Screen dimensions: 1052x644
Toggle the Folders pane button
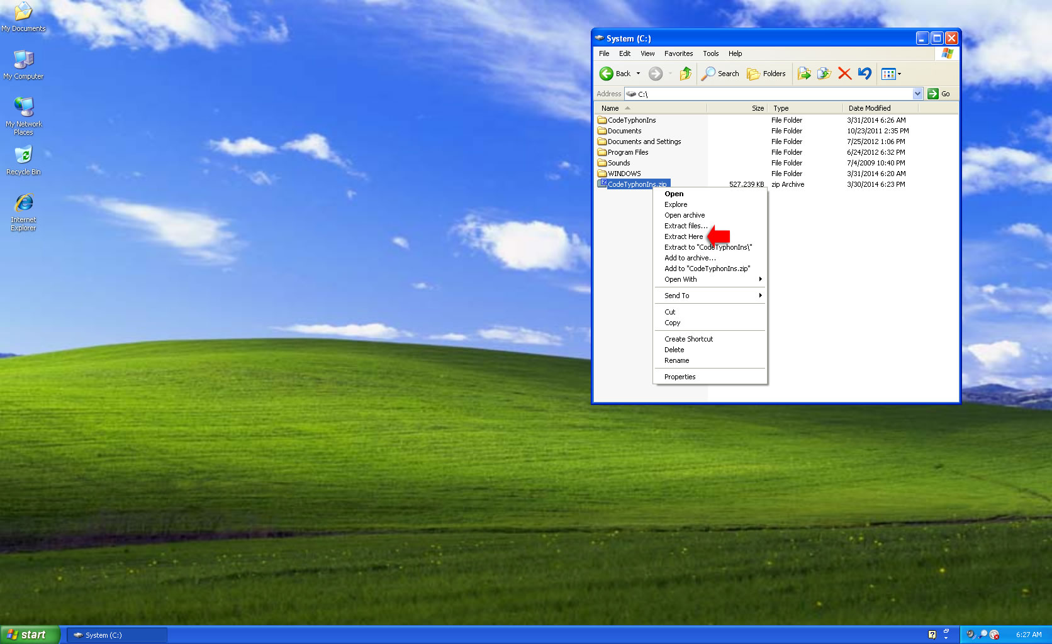(766, 74)
